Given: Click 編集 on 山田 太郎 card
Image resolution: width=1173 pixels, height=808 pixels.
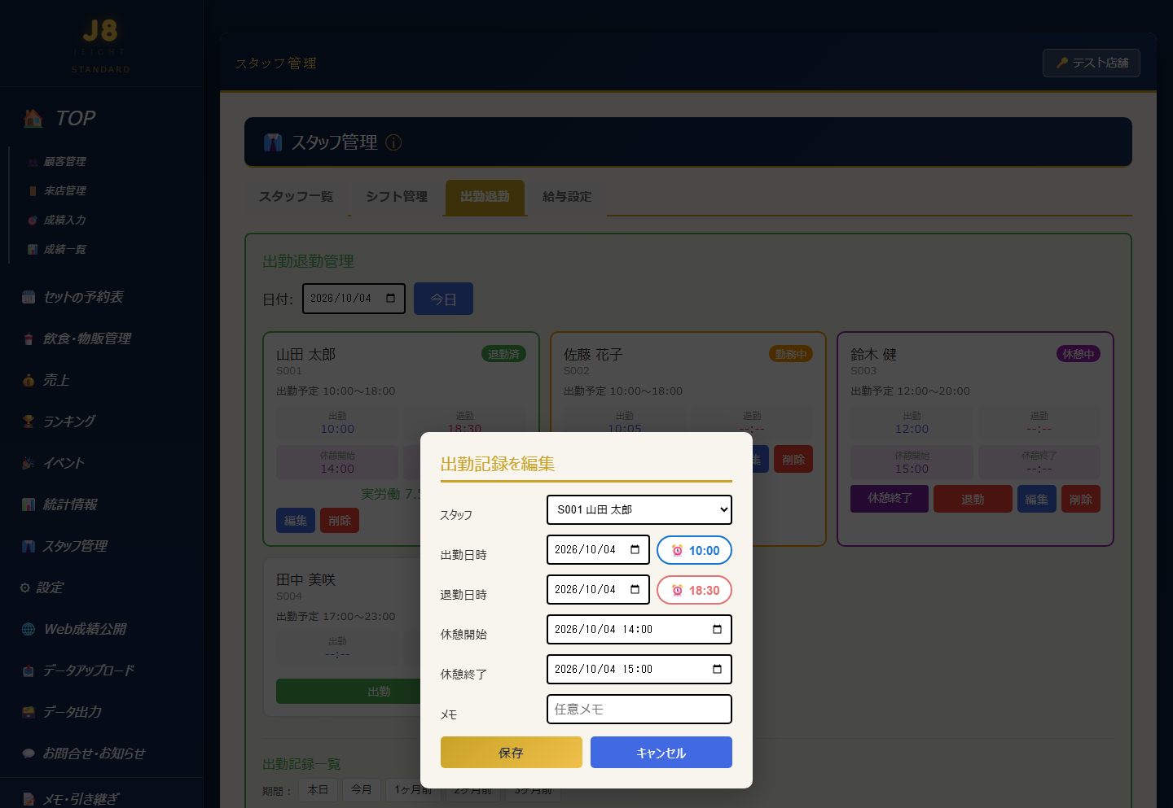Looking at the screenshot, I should (296, 520).
